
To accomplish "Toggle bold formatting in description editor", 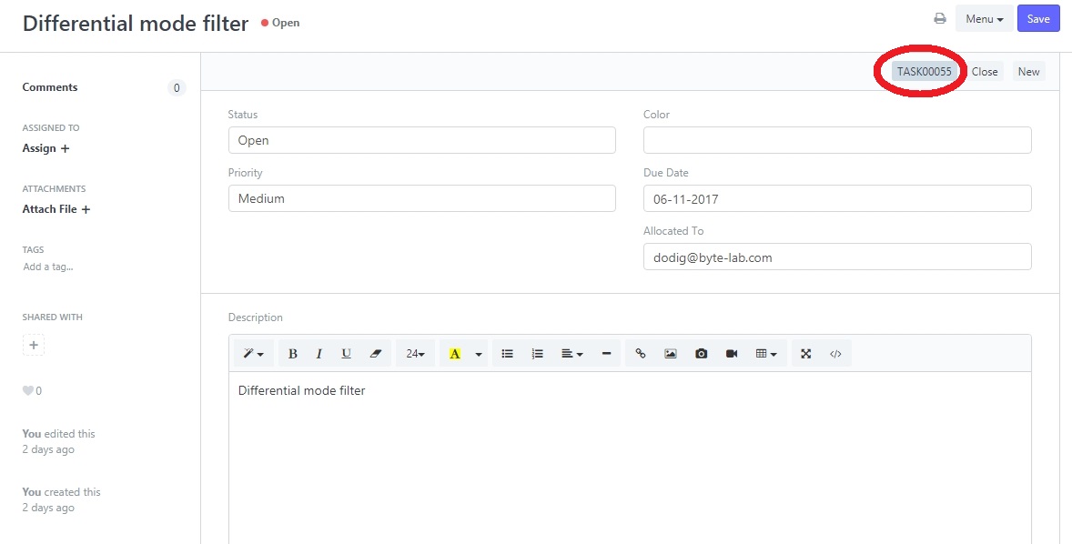I will (292, 354).
